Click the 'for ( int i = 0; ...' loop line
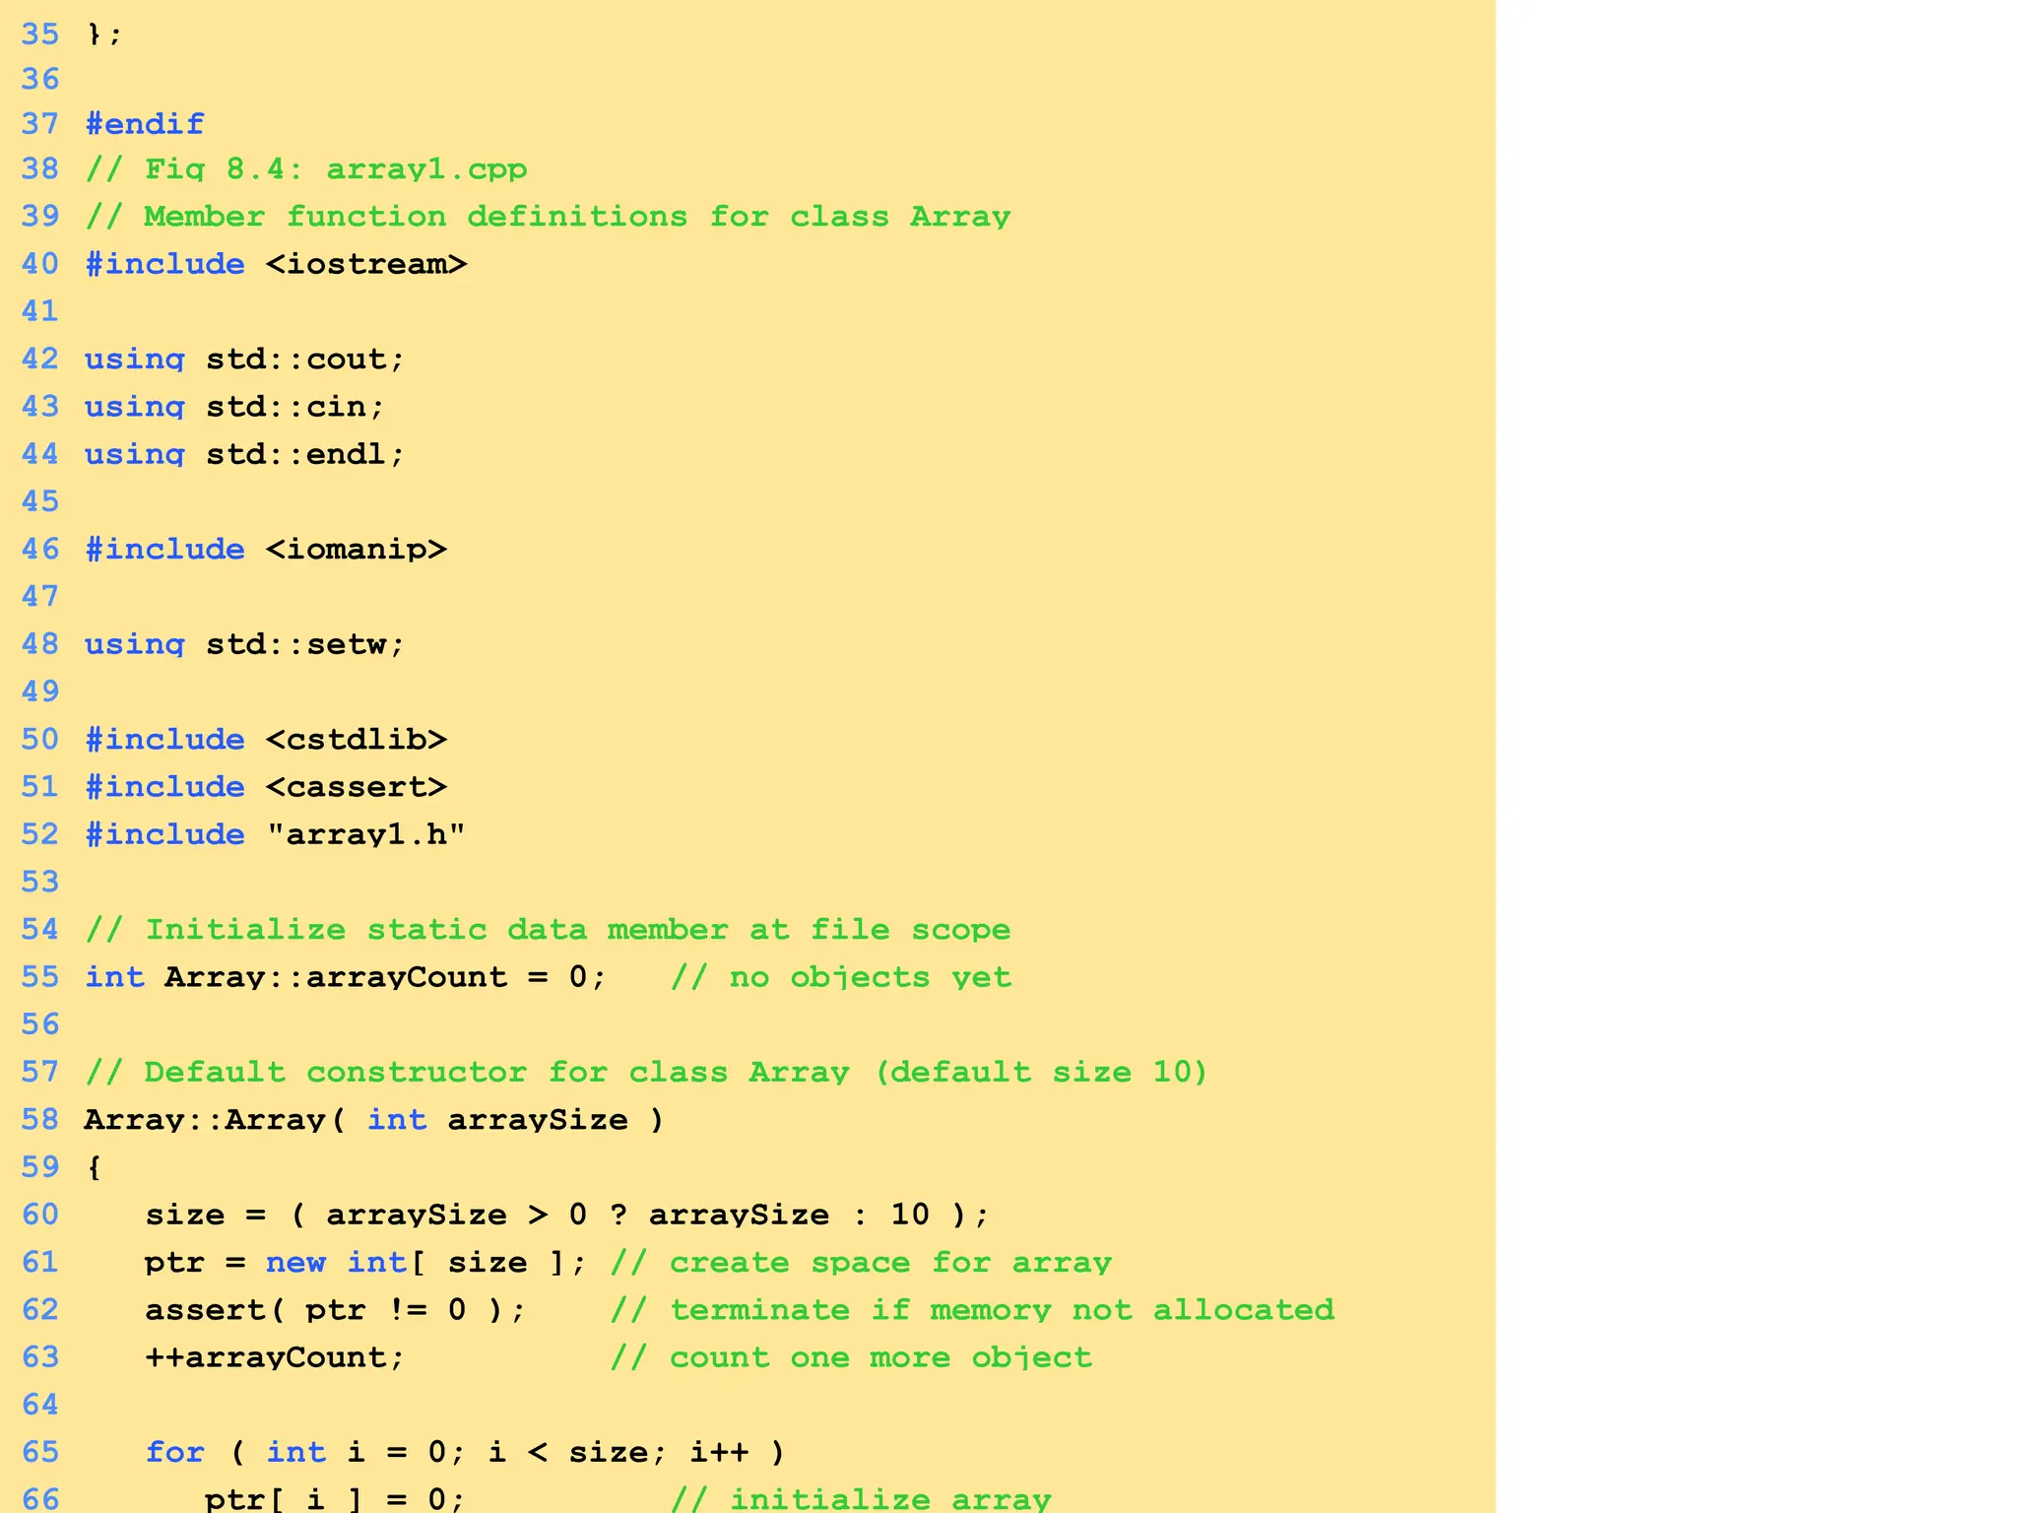 pos(465,1453)
